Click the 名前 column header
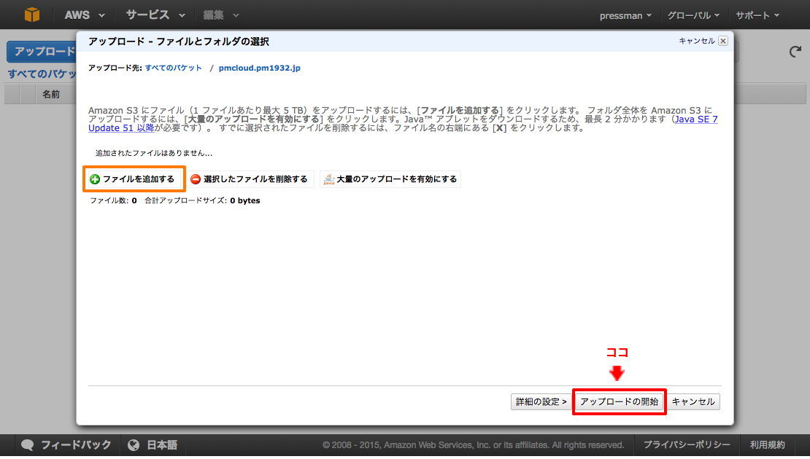The height and width of the screenshot is (459, 810). 50,93
